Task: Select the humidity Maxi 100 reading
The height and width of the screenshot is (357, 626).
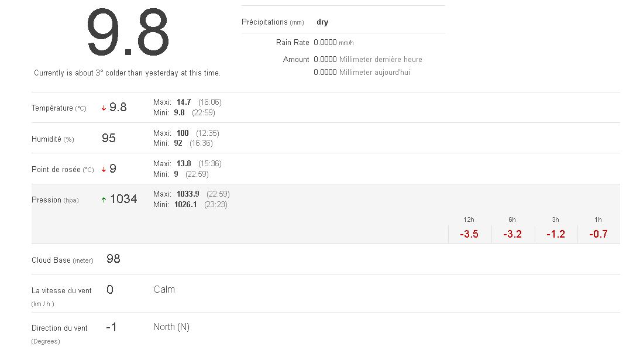Action: tap(183, 133)
